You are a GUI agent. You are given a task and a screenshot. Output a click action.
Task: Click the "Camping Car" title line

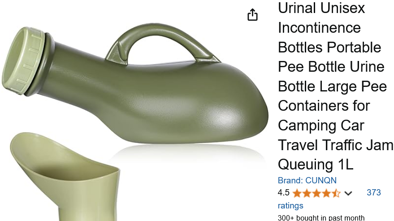coord(321,125)
